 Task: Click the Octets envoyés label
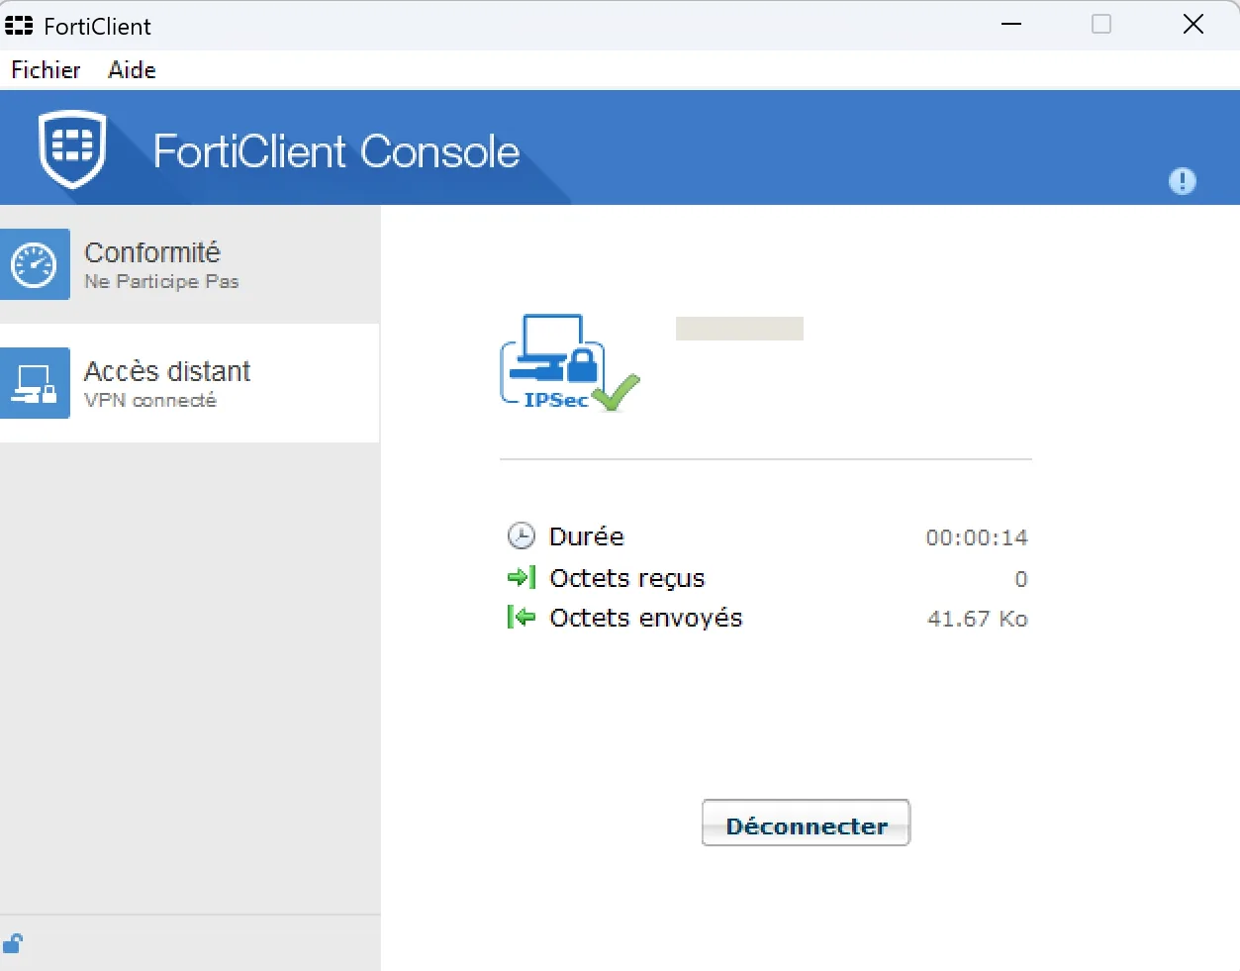pos(646,618)
